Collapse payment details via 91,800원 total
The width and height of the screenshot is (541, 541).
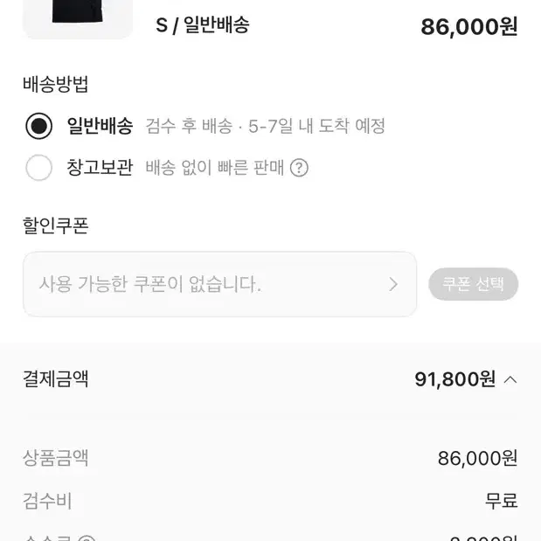coord(455,379)
